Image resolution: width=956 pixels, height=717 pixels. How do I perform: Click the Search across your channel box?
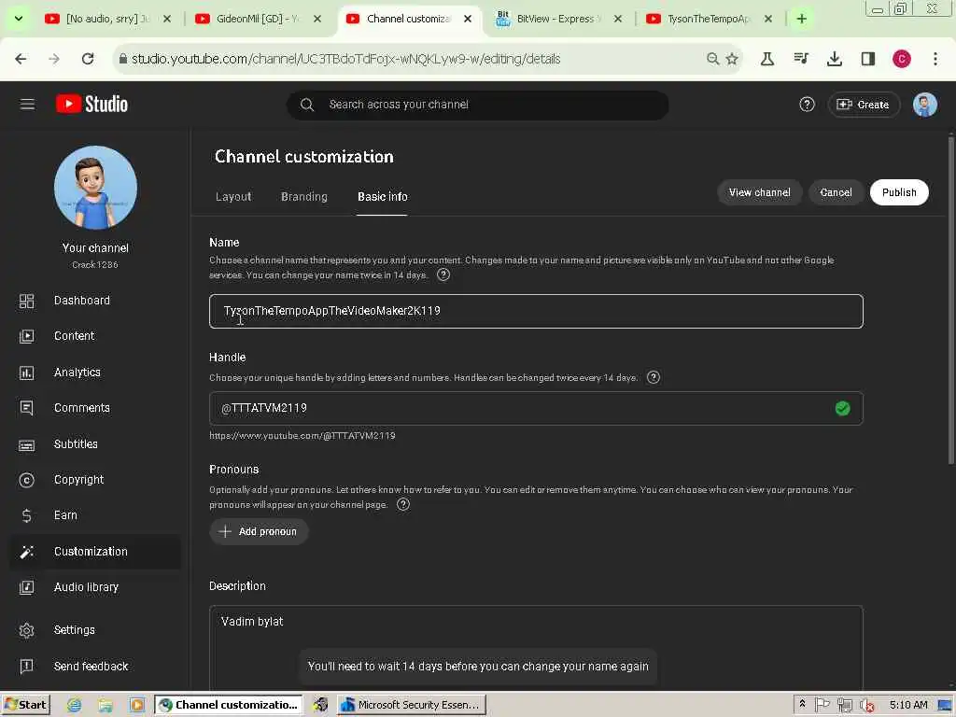[x=477, y=105]
